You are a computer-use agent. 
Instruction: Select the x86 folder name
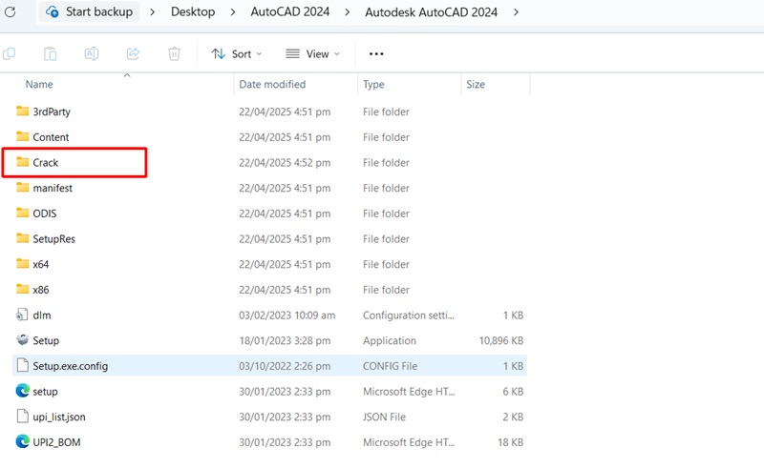[41, 290]
